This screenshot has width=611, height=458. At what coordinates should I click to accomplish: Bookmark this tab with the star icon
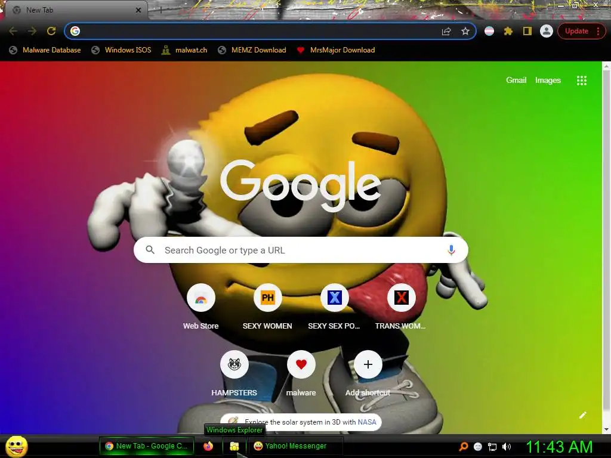coord(465,31)
